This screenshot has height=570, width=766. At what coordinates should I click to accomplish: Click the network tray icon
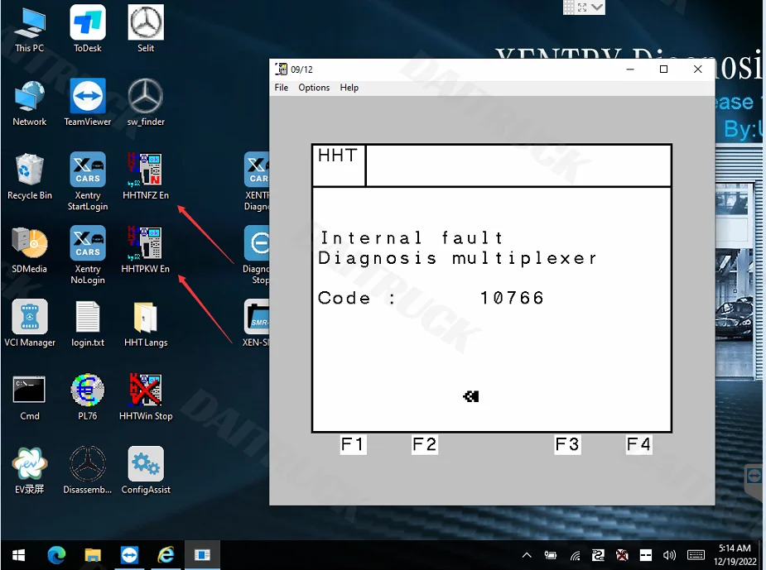click(575, 555)
